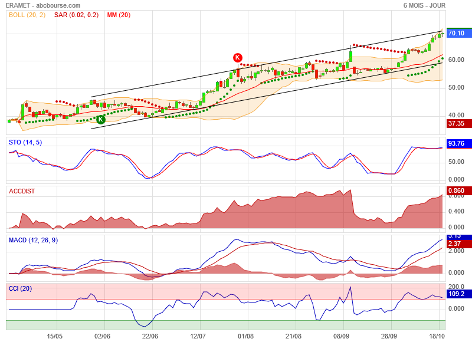This screenshot has width=472, height=342.
Task: Click the 15/05 date label
Action: point(55,336)
